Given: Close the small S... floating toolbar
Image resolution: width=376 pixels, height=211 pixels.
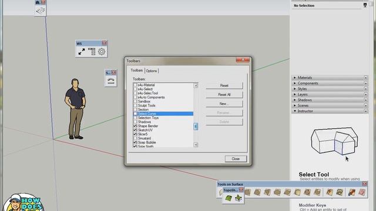Looking at the screenshot, I should pos(113,73).
